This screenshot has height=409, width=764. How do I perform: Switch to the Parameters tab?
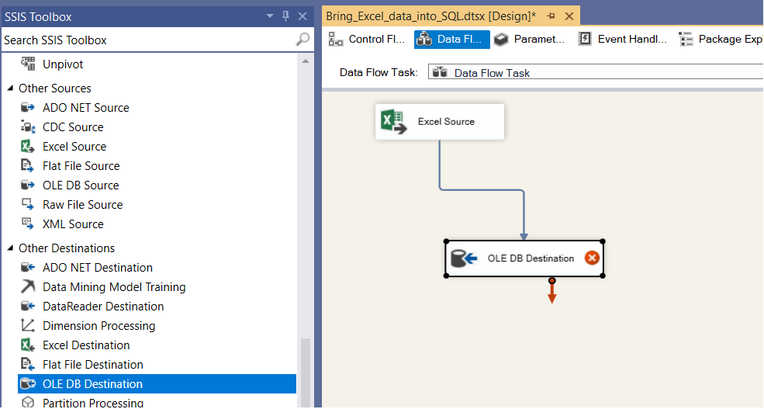(x=530, y=40)
